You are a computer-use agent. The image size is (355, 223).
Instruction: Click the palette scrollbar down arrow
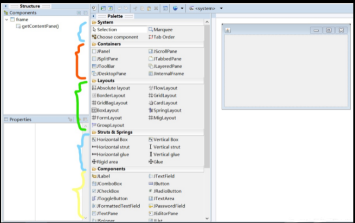207,218
